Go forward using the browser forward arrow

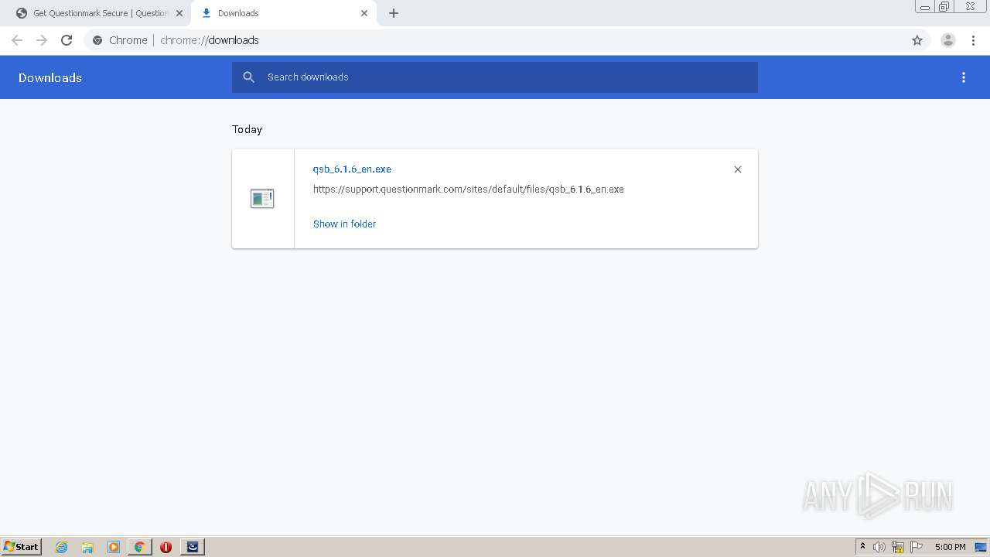point(42,40)
